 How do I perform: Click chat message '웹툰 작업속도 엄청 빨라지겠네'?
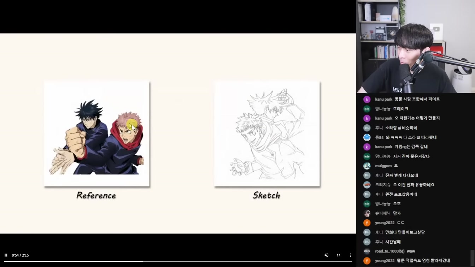coord(423,261)
